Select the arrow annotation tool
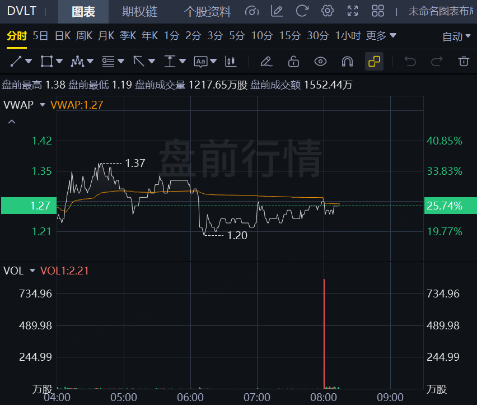Viewport: 477px width, 405px height. pos(139,62)
